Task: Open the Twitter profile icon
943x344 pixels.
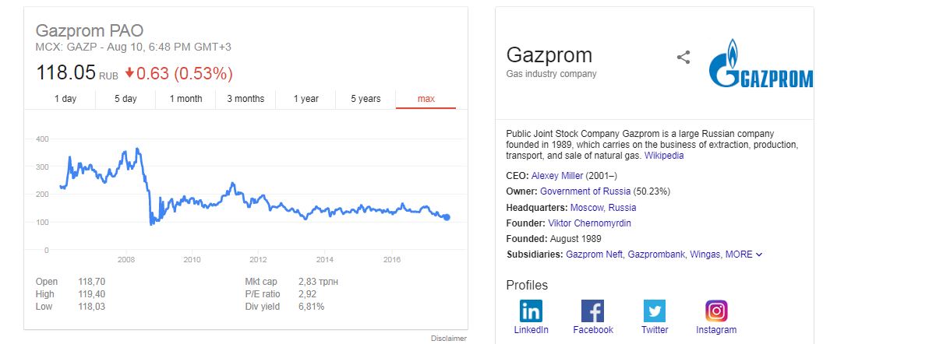Action: pyautogui.click(x=655, y=311)
